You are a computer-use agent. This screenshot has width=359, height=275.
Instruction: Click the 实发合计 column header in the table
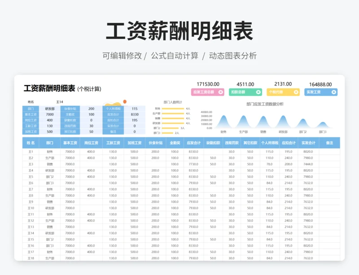[x=308, y=143]
